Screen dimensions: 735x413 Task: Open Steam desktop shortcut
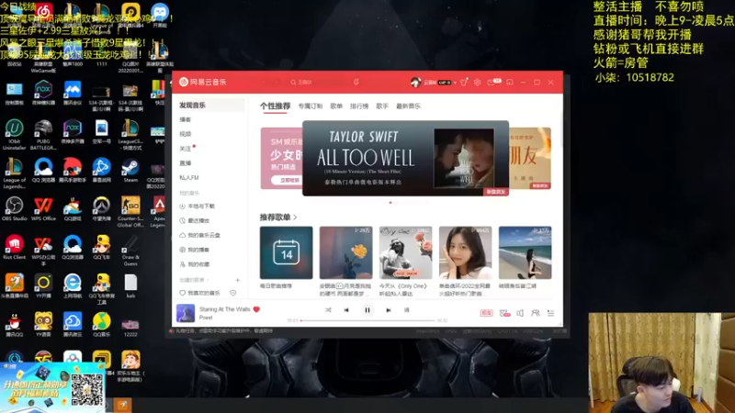pyautogui.click(x=130, y=171)
